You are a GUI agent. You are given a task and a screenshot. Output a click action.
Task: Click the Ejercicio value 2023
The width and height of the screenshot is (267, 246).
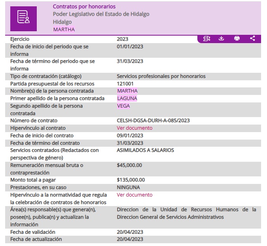pyautogui.click(x=123, y=39)
